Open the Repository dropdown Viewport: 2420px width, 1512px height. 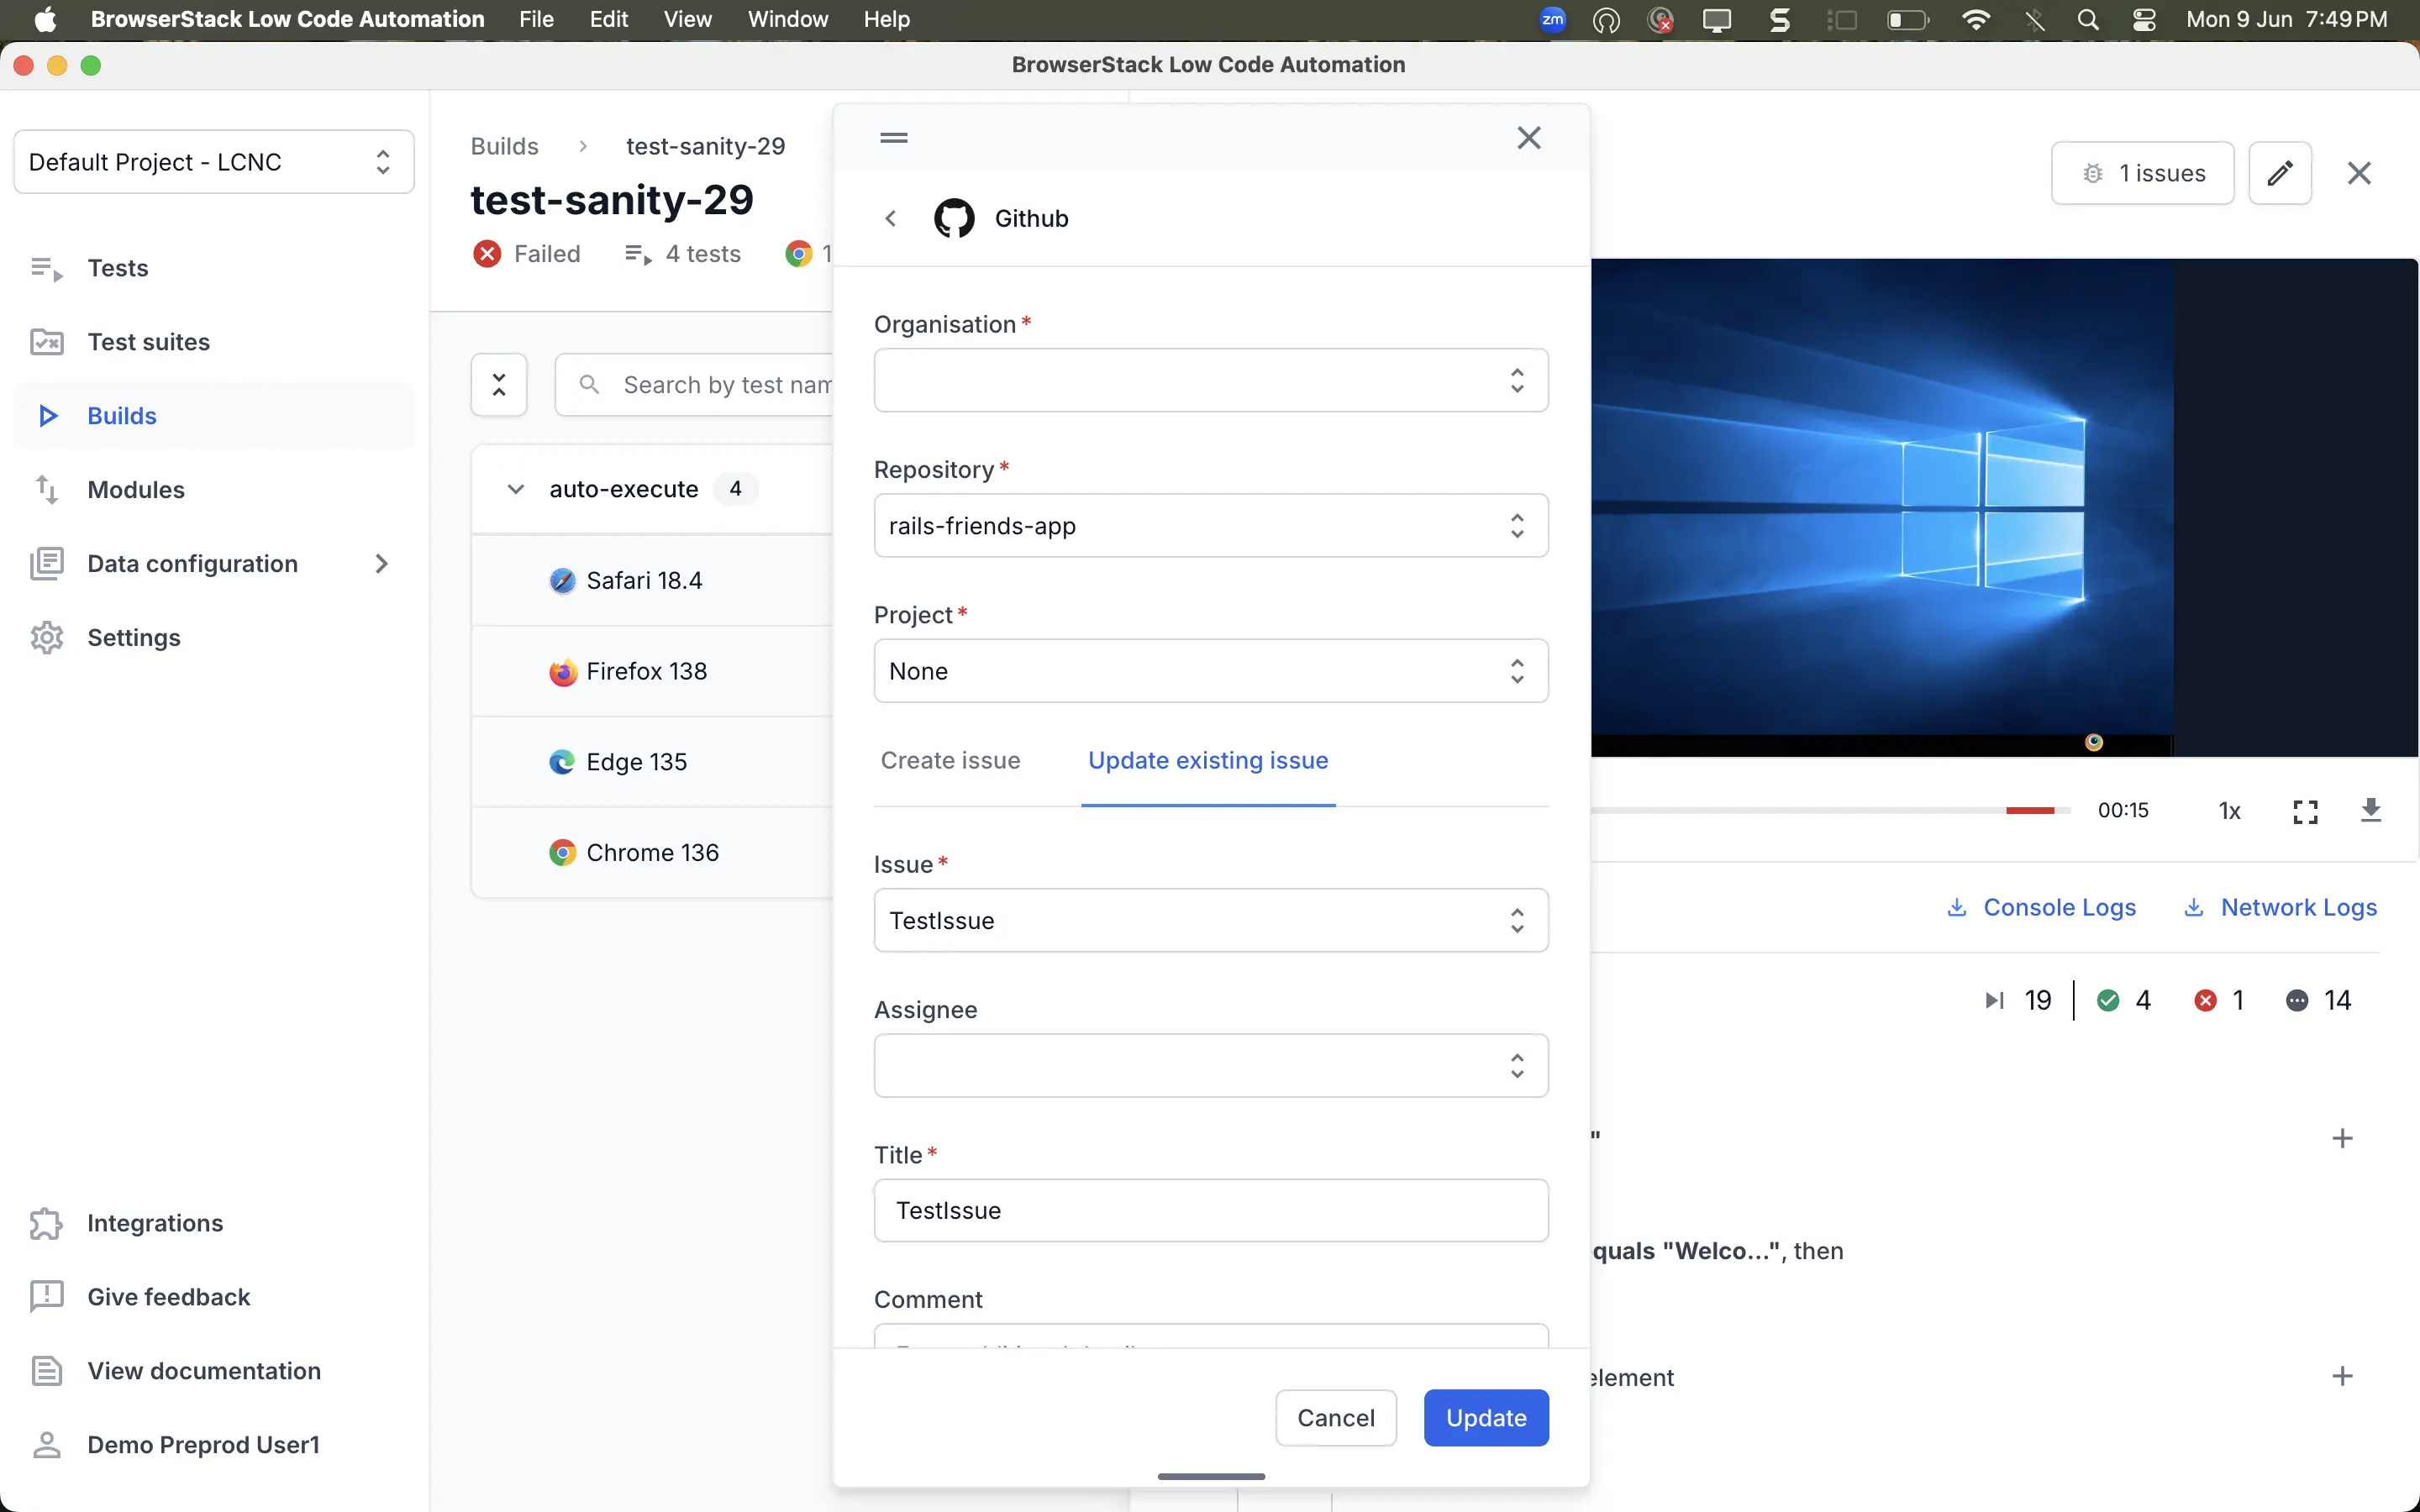point(1211,525)
